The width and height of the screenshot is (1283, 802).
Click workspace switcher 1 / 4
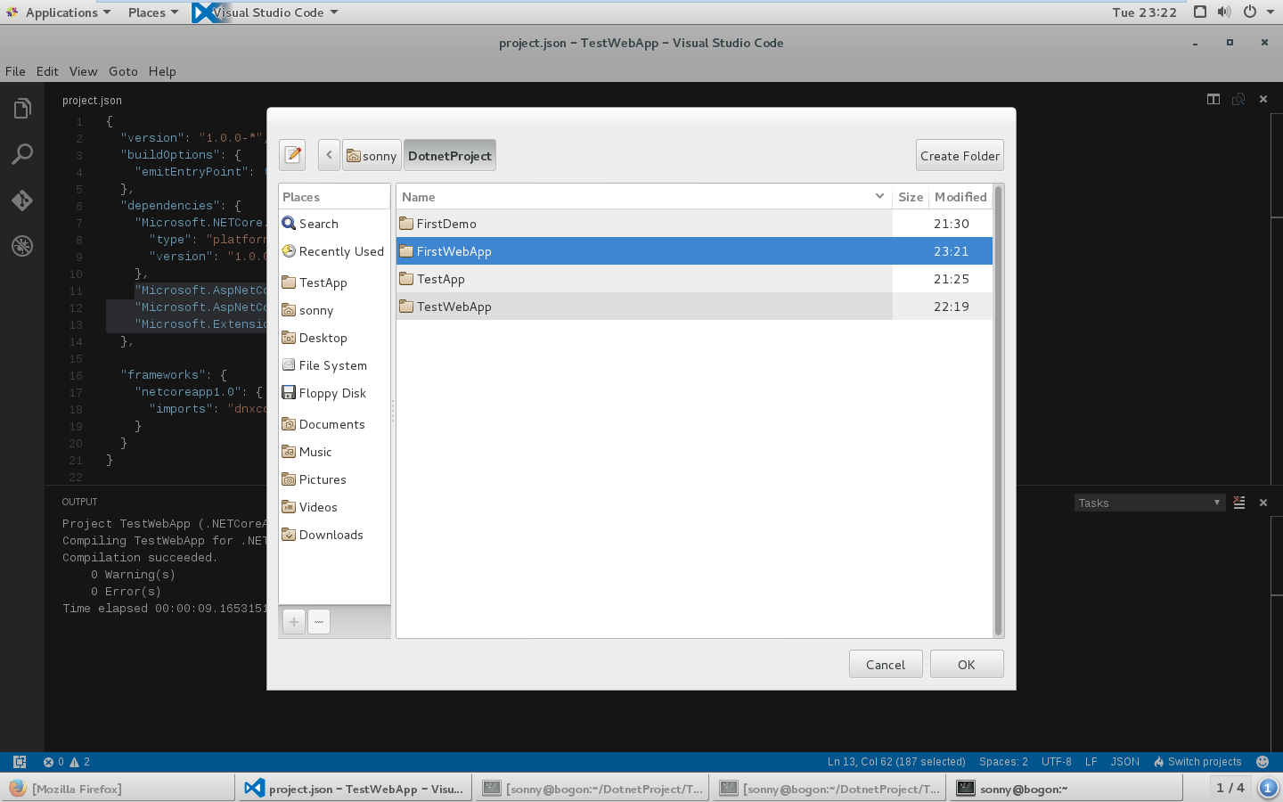1230,788
